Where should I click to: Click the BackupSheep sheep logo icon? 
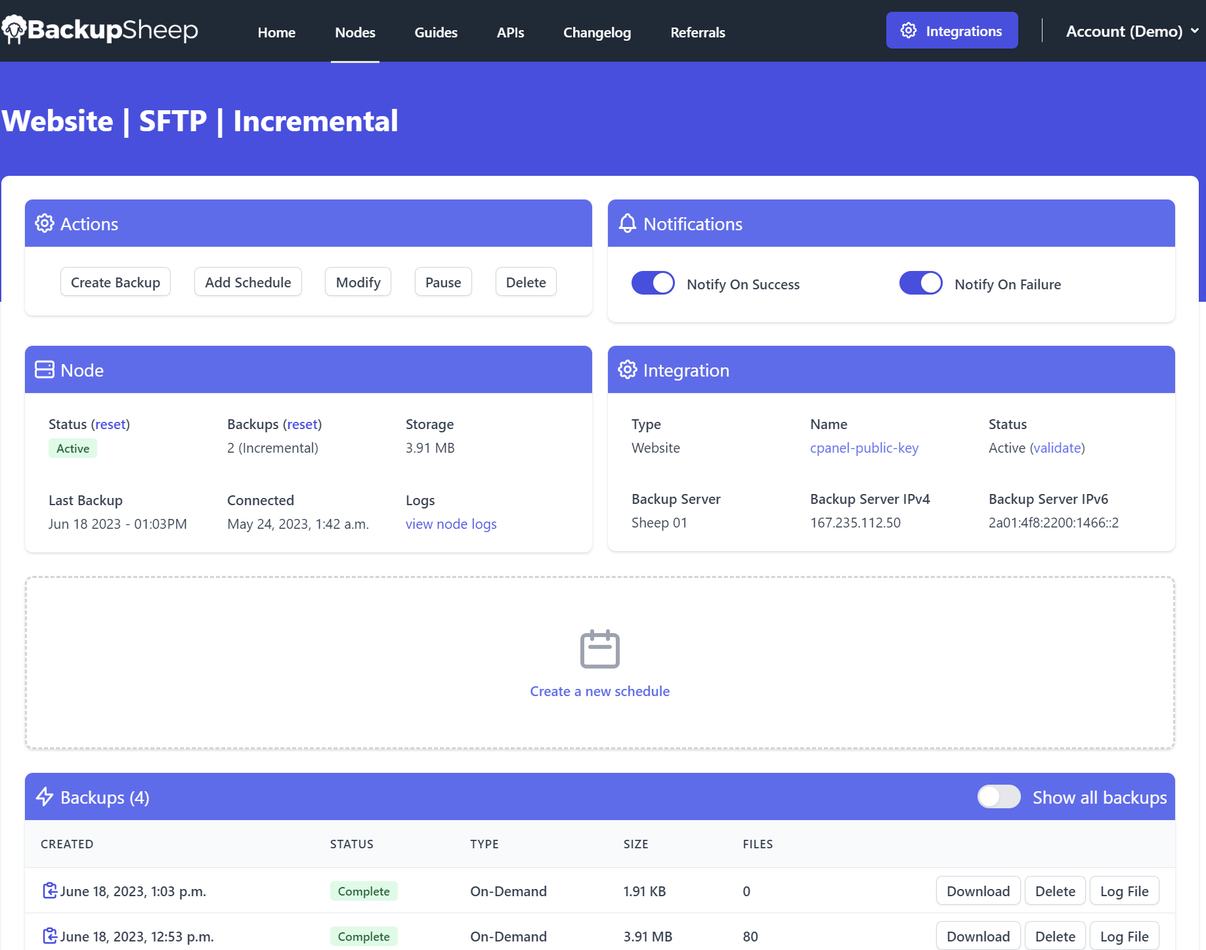(x=14, y=30)
